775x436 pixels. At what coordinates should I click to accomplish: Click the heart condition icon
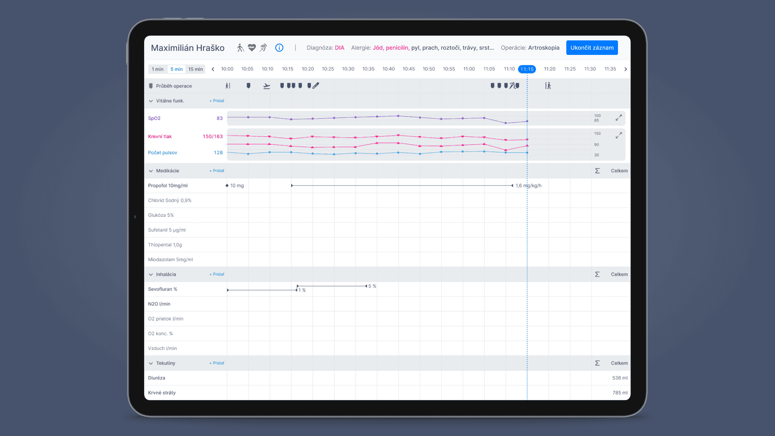(252, 48)
